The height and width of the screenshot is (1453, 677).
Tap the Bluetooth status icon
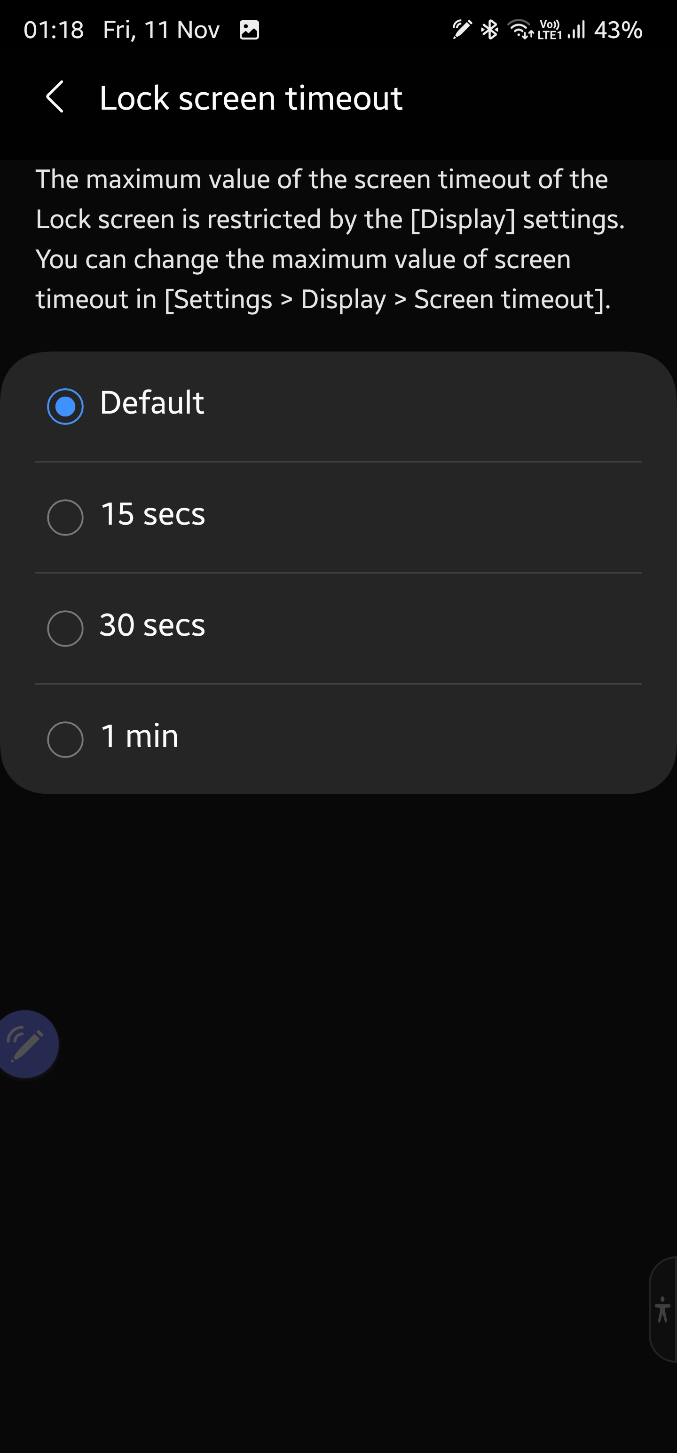489,29
